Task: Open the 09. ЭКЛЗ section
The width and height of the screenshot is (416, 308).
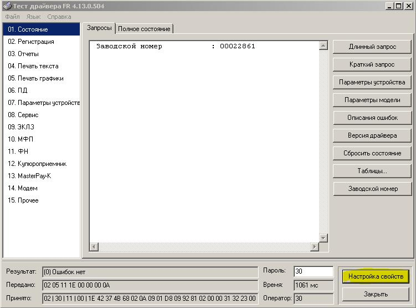Action: click(x=21, y=127)
